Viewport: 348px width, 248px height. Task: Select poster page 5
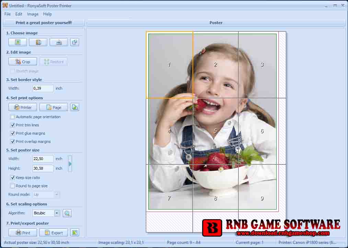pyautogui.click(x=215, y=131)
